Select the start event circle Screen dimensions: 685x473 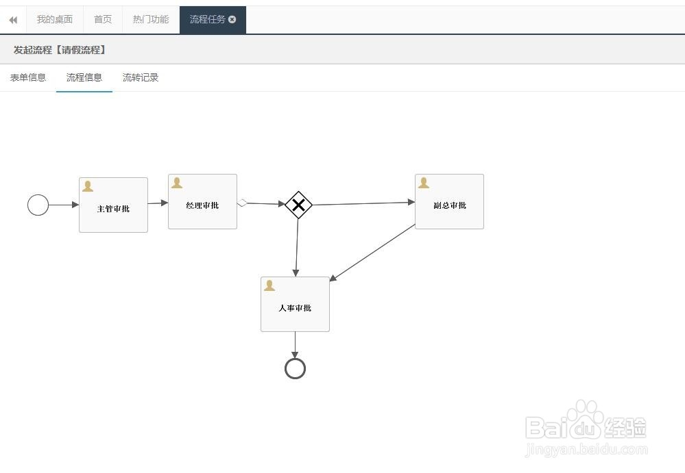click(38, 204)
